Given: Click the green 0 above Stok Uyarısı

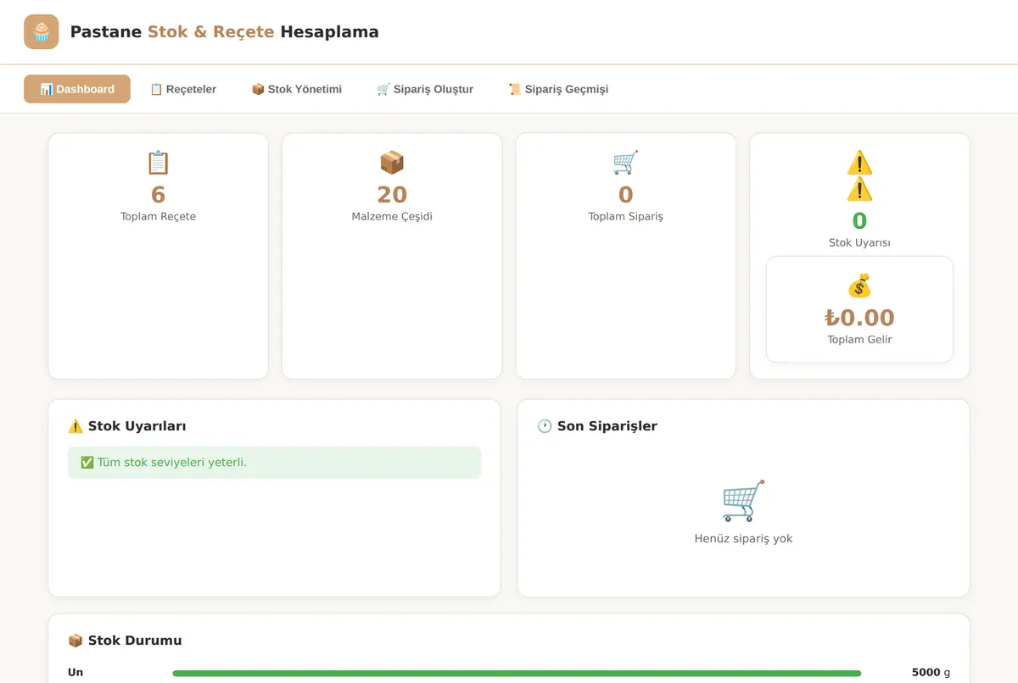Looking at the screenshot, I should 859,221.
